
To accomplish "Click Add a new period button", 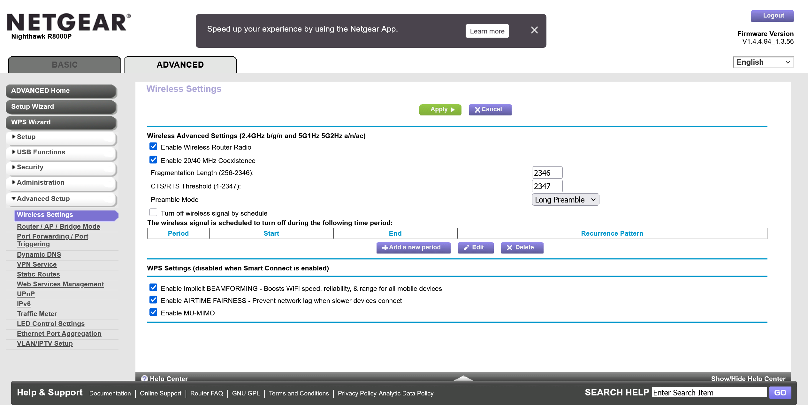I will point(413,247).
